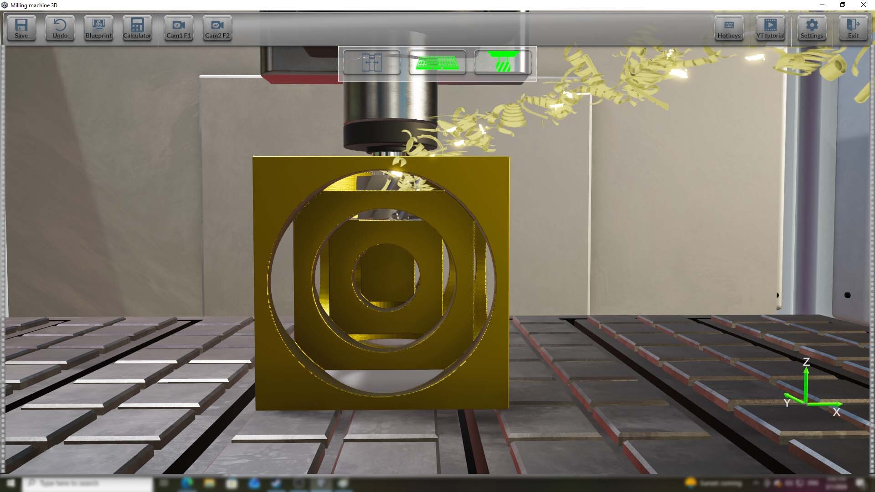Click the system clock in the tray
The height and width of the screenshot is (492, 875).
(x=837, y=483)
